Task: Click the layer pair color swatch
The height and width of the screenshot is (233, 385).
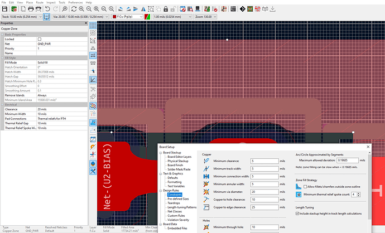Action: click(x=147, y=17)
